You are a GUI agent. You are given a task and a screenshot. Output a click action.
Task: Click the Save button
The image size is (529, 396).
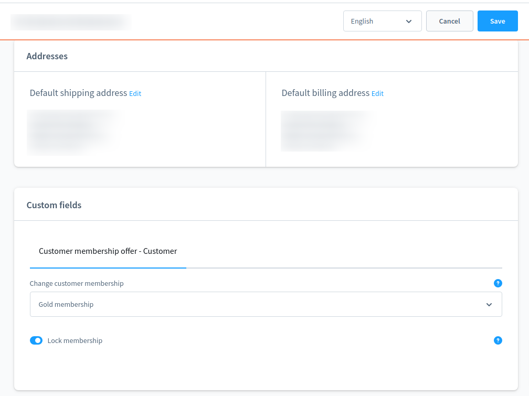tap(498, 22)
